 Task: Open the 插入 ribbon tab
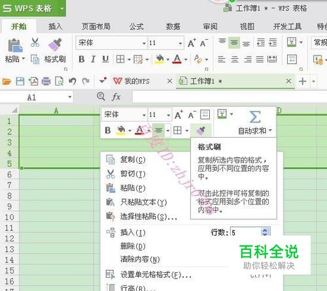coord(56,27)
